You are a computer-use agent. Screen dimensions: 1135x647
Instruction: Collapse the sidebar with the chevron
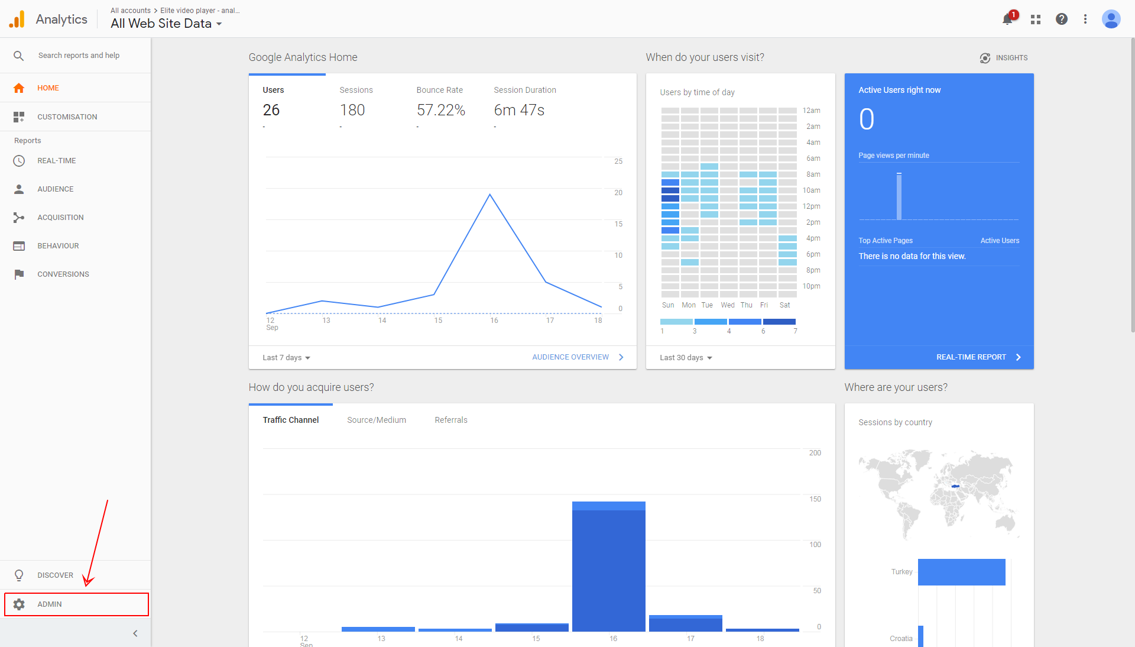click(135, 633)
